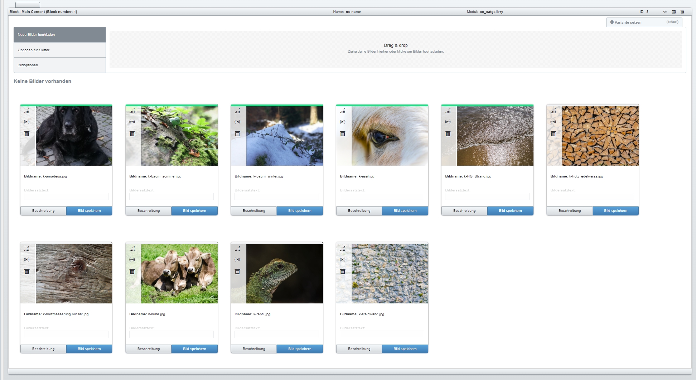Expand Beschreibung for k-steinwand.jpg
The width and height of the screenshot is (696, 380).
coord(359,349)
